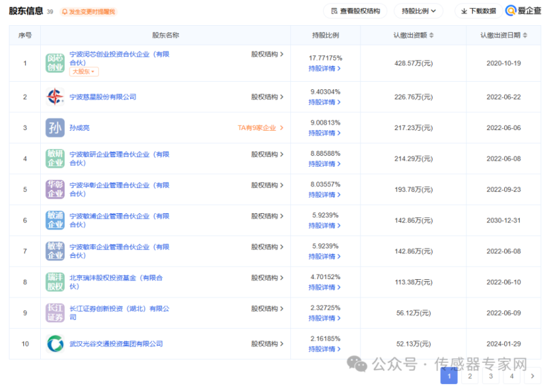Click next page arrow in pagination
The image size is (545, 386).
coord(533,376)
